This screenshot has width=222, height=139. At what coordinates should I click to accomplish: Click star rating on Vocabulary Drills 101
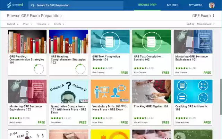pos(99,118)
